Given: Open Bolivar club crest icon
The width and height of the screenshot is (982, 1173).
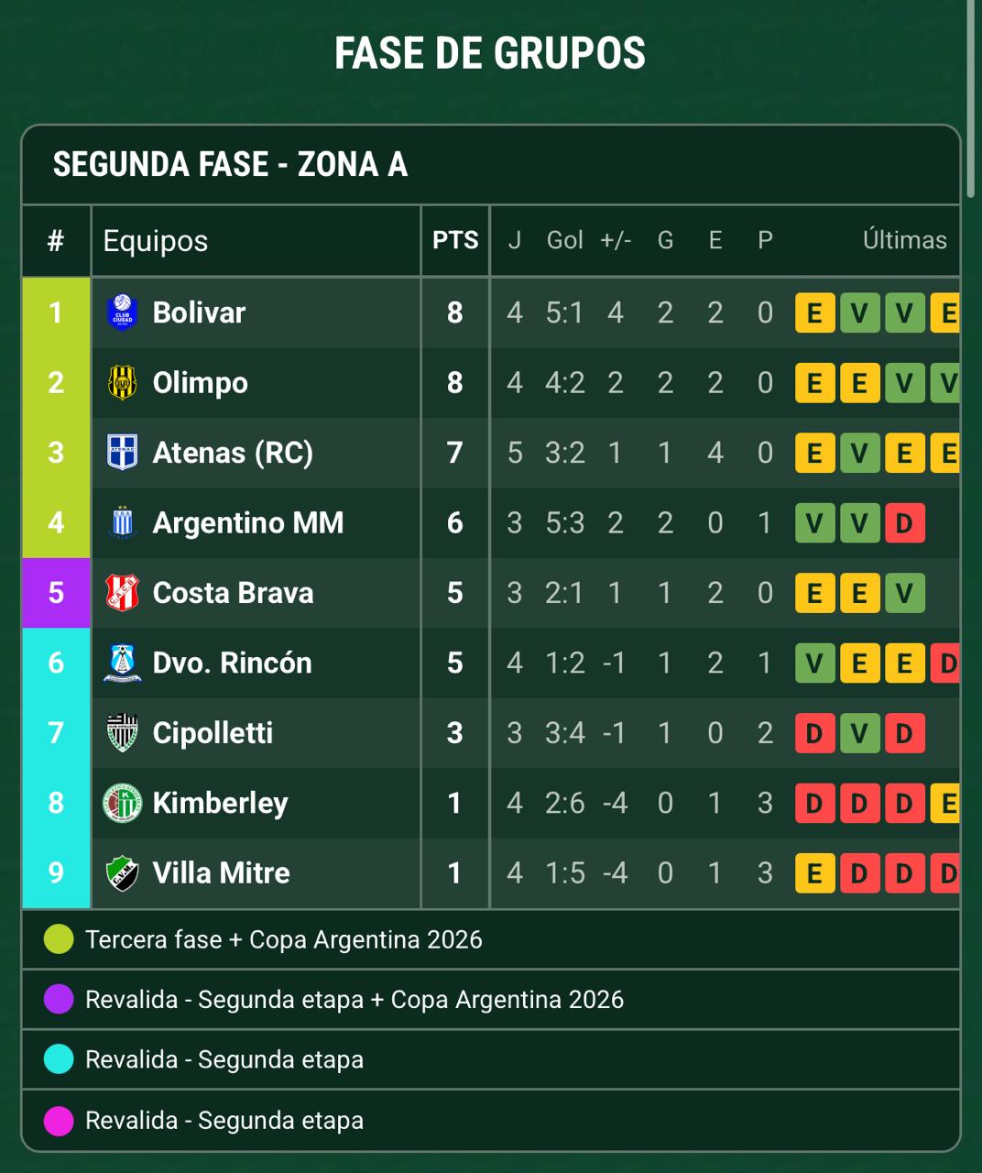Looking at the screenshot, I should click(122, 312).
